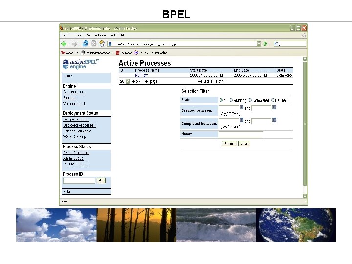Viewport: 352px width, 264px height.
Task: Open the records per page dropdown
Action: coord(127,81)
